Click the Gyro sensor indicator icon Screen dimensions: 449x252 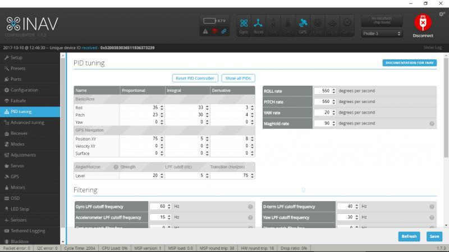click(244, 25)
